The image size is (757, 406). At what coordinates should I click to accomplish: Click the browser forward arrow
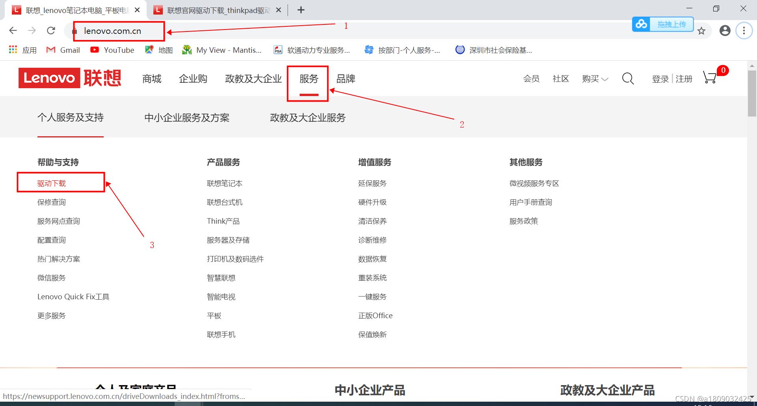pyautogui.click(x=32, y=31)
